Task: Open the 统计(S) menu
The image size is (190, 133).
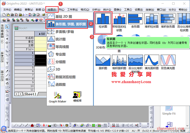Action: pos(107,9)
